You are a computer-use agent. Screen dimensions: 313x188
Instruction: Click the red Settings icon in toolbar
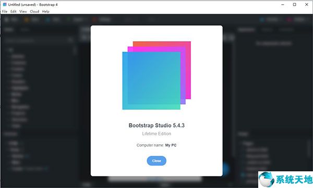click(94, 20)
